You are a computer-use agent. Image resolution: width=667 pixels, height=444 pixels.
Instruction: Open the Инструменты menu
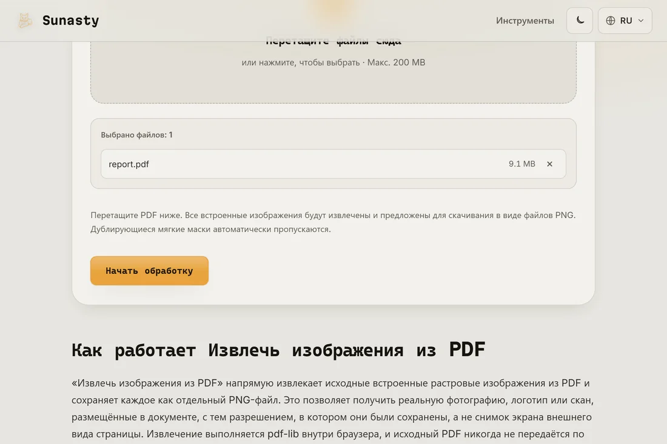pyautogui.click(x=525, y=21)
